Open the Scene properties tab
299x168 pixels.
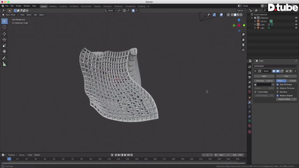pyautogui.click(x=249, y=87)
